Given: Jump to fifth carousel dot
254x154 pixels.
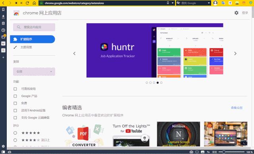Looking at the screenshot, I should point(161,83).
